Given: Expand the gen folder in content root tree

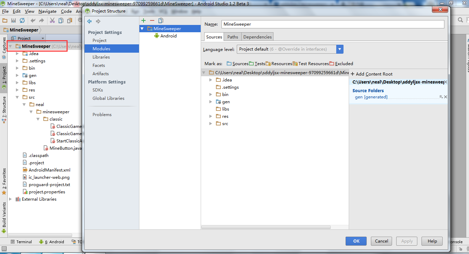Looking at the screenshot, I should pyautogui.click(x=210, y=102).
